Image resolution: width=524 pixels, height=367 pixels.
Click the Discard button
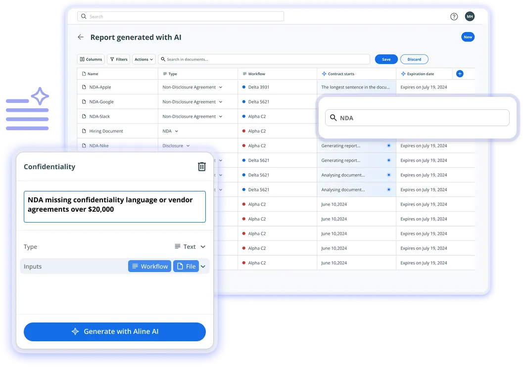pos(414,59)
